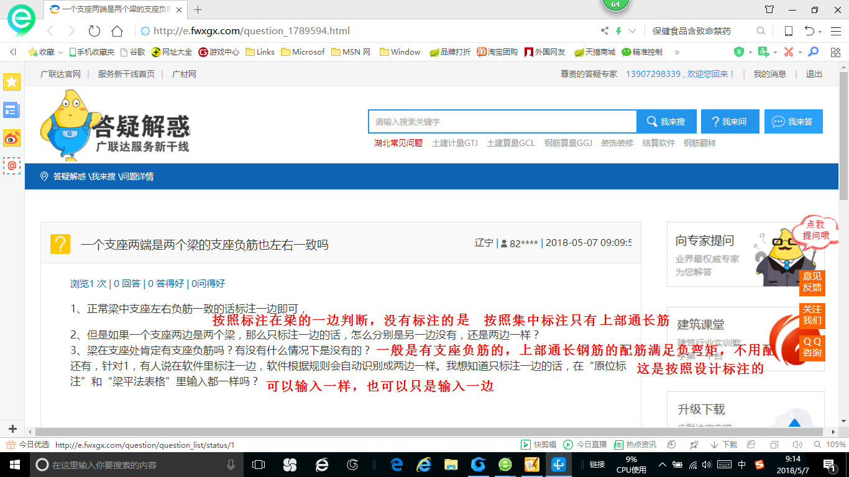This screenshot has height=477, width=849.
Task: Open the translate tool dropdown arrow
Action: pos(774,52)
